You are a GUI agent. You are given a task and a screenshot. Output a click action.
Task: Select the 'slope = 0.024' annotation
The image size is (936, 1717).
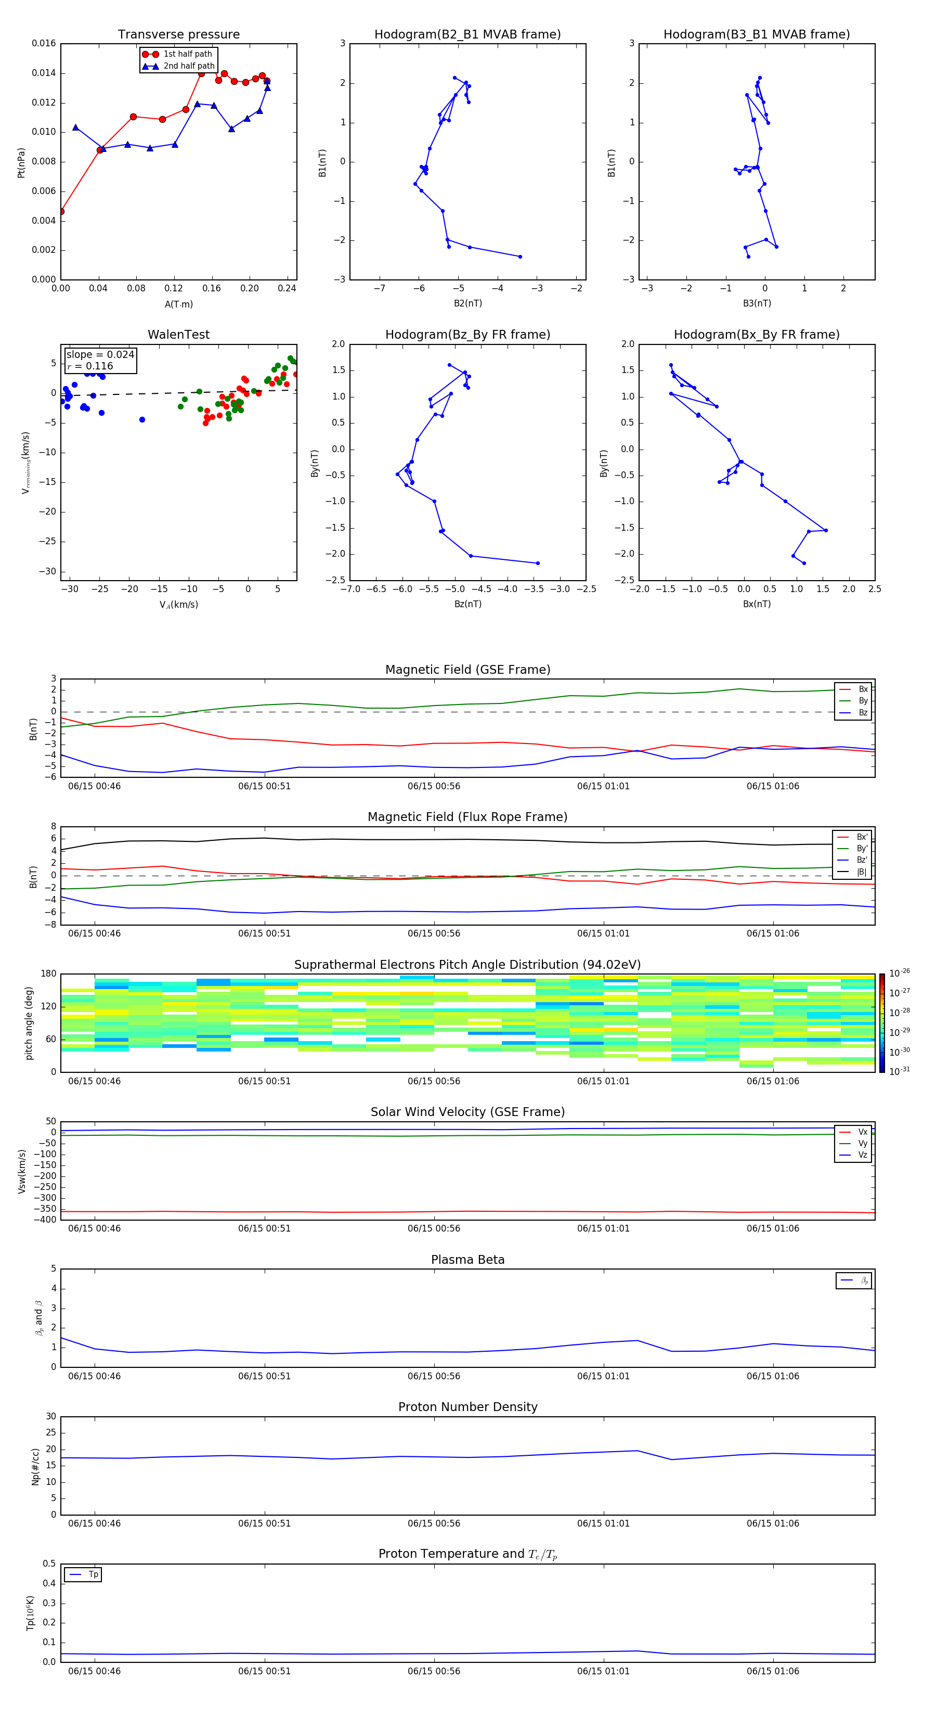(100, 355)
